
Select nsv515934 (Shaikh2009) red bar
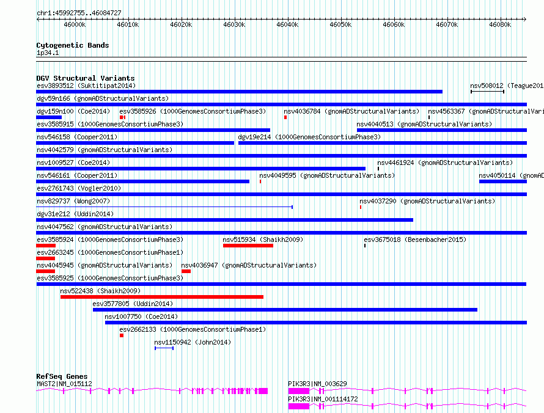point(248,246)
